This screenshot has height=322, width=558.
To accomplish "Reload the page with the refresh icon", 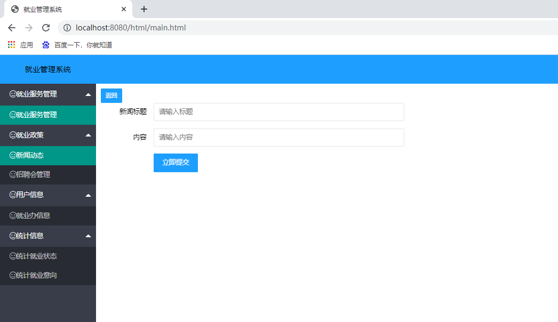I will [45, 27].
